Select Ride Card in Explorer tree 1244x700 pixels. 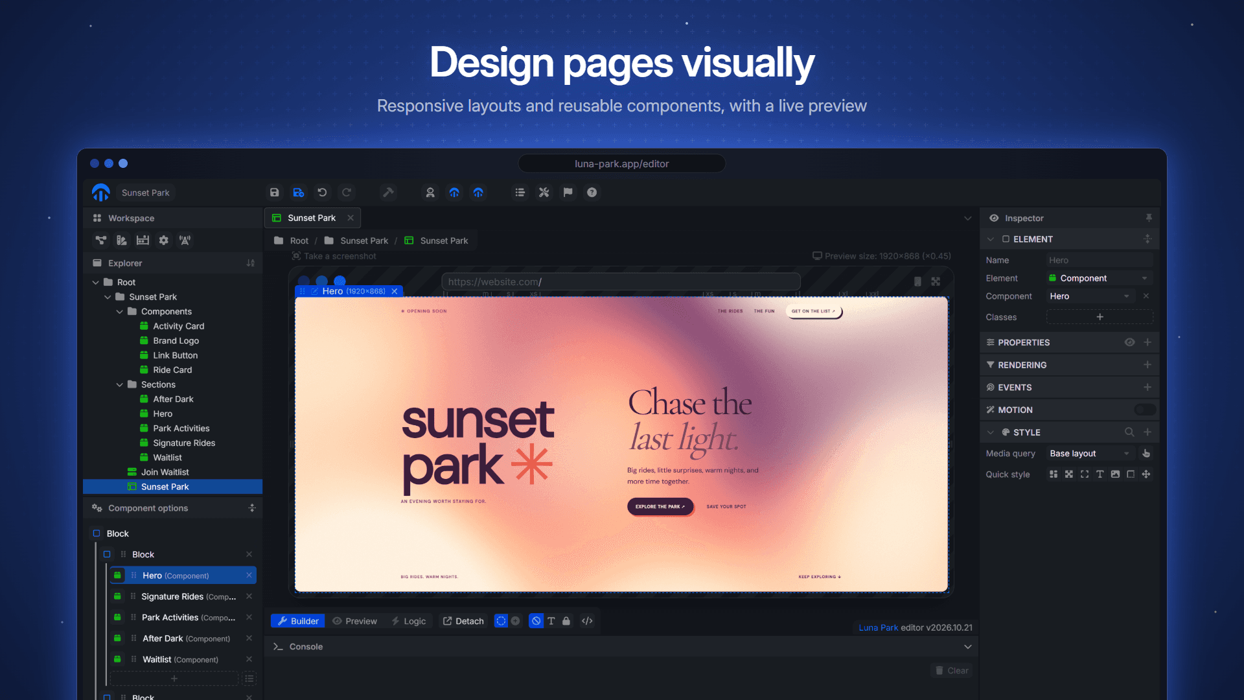[x=172, y=370]
